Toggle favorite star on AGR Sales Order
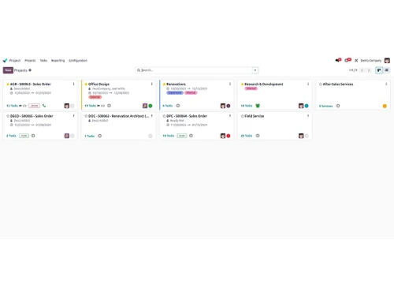Viewport: 394px width, 296px height. (x=8, y=84)
